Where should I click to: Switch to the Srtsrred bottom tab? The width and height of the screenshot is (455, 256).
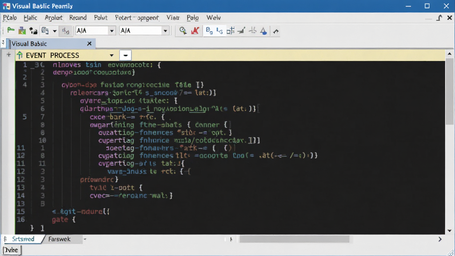pos(23,239)
